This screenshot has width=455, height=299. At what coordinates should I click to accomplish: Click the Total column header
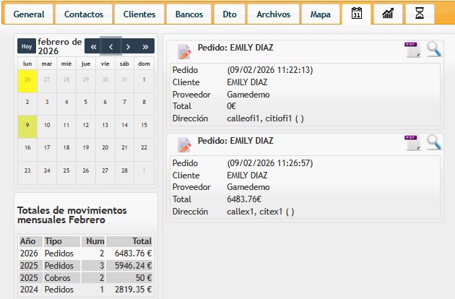click(x=130, y=241)
